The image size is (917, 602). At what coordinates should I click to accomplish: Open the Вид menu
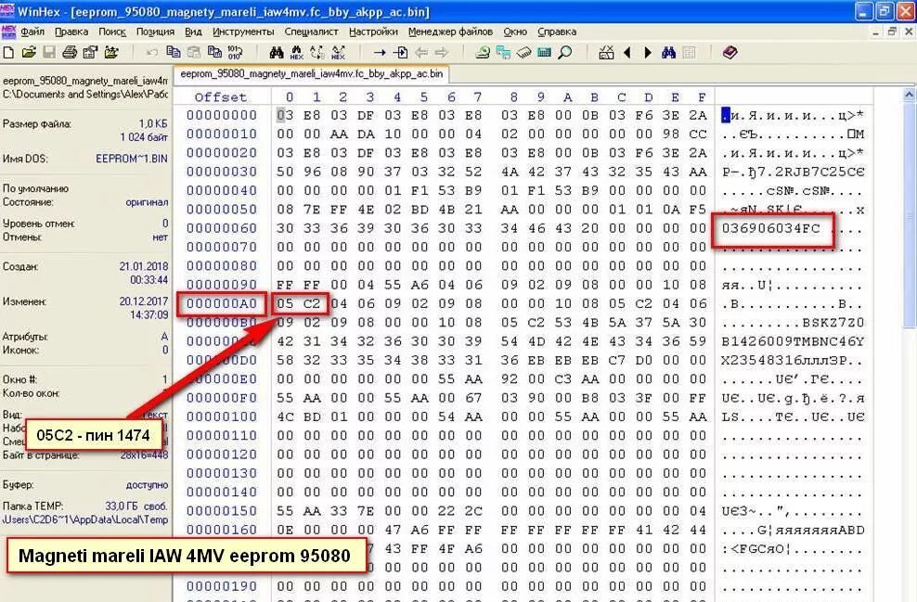tap(194, 32)
